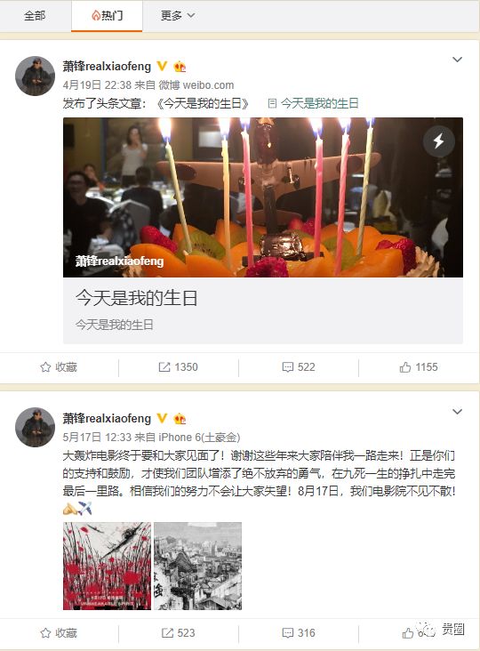Click the repost icon showing 1350
The width and height of the screenshot is (480, 651).
pyautogui.click(x=164, y=367)
